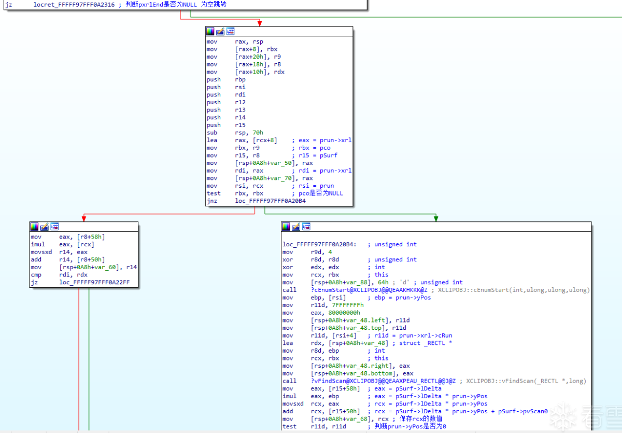
Task: Select the 'mov eax, [r8+58h]' instruction
Action: pyautogui.click(x=68, y=236)
